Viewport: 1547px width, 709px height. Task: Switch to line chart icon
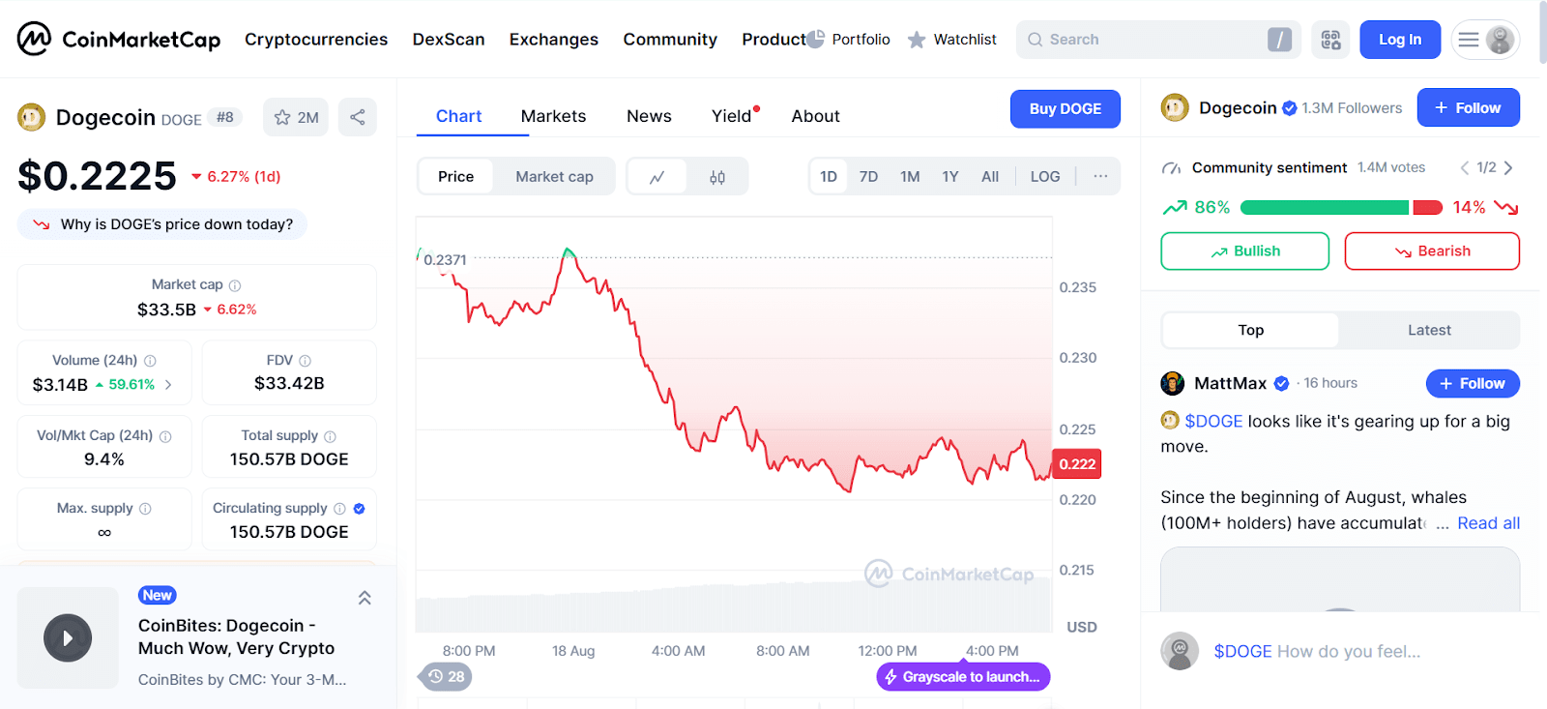coord(657,177)
